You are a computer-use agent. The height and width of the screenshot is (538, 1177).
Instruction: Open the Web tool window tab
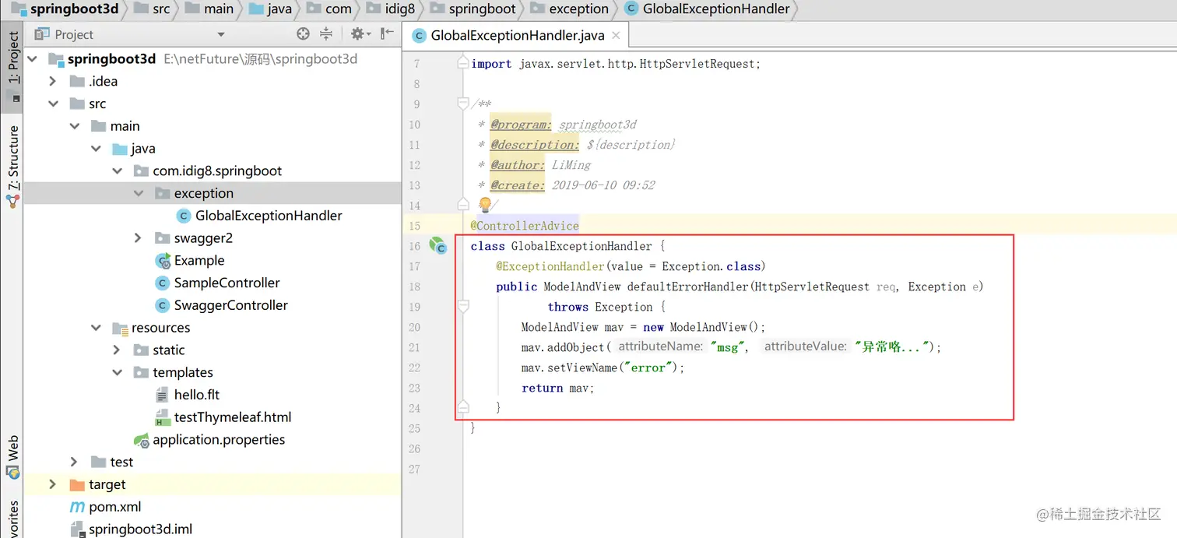coord(12,457)
